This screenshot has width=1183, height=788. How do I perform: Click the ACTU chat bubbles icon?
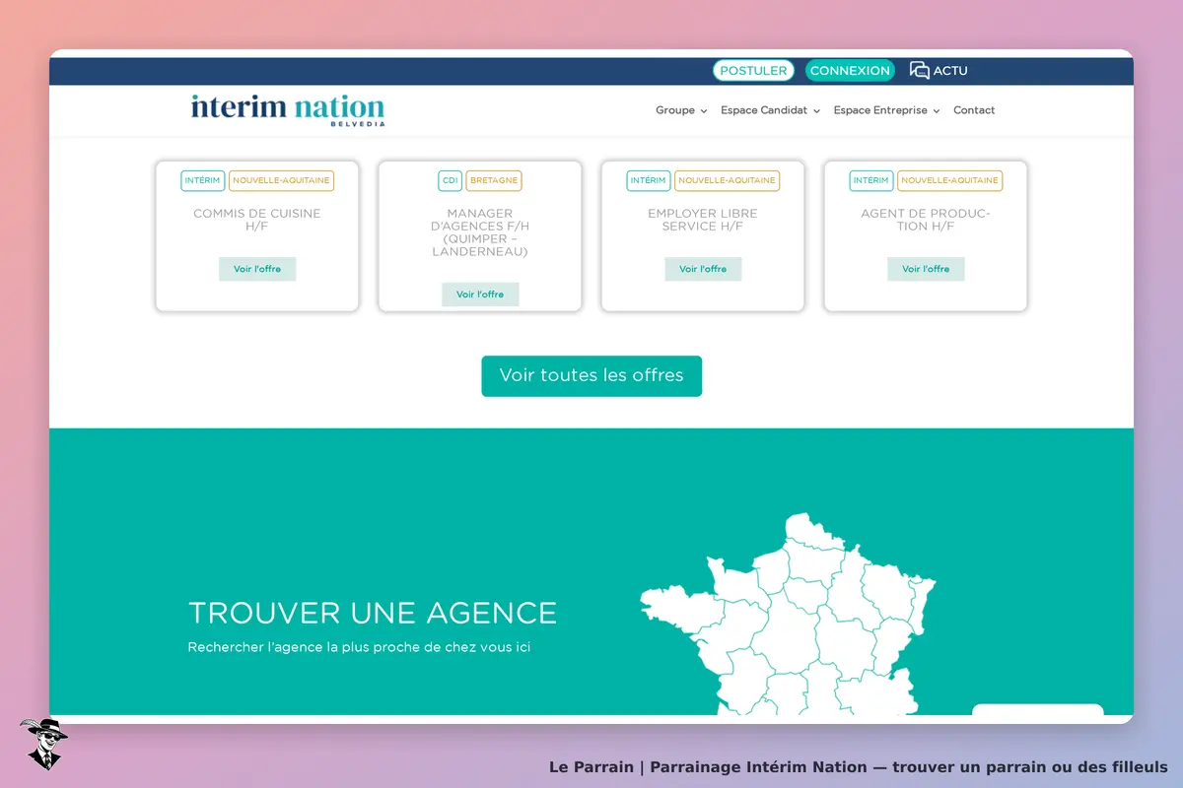tap(919, 70)
